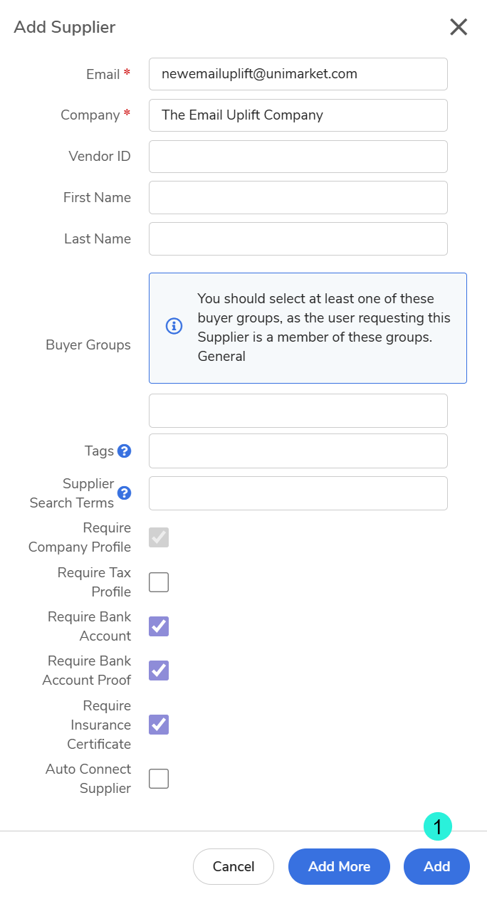Click the Add button
The width and height of the screenshot is (487, 899).
tap(436, 866)
